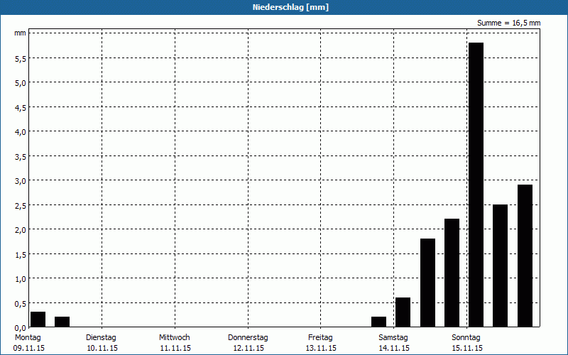The image size is (568, 355).
Task: Select the 'Sonntag' day label
Action: click(466, 338)
